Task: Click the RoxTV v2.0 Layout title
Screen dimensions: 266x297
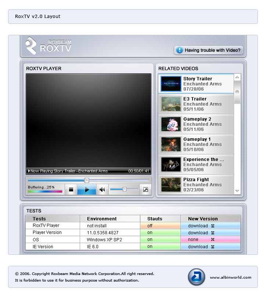Action: 37,16
